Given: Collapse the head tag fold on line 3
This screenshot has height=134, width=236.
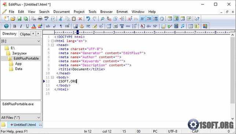Looking at the screenshot, I should pyautogui.click(x=52, y=45).
